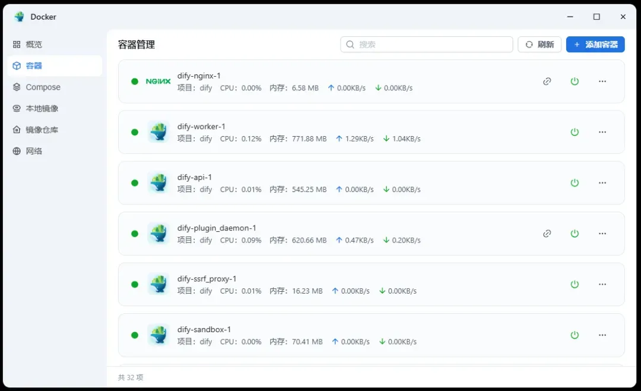Click the dify-nginx-1 container name
This screenshot has height=391, width=641.
(199, 75)
